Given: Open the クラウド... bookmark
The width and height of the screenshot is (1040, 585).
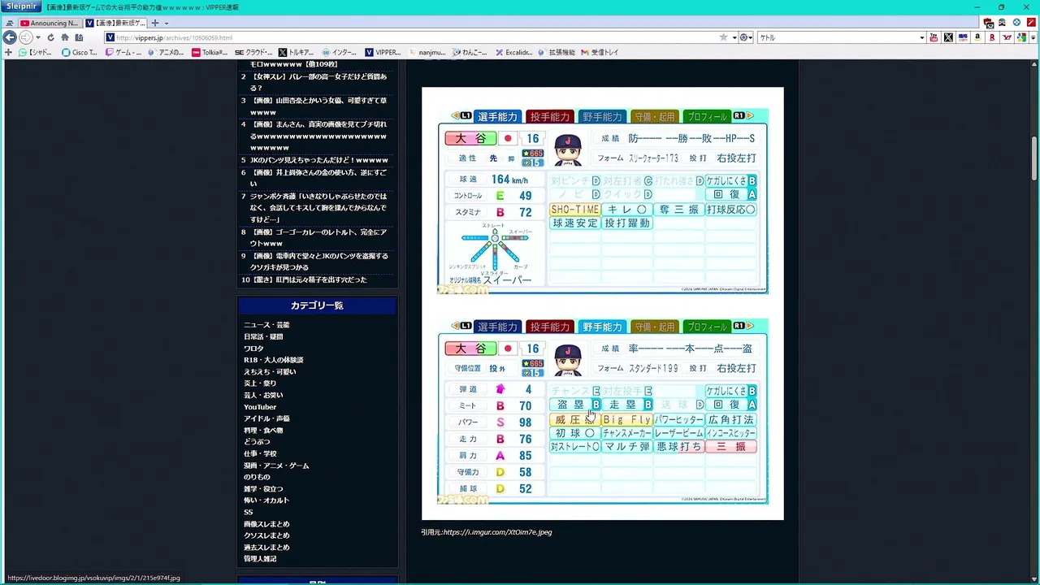Looking at the screenshot, I should point(253,52).
